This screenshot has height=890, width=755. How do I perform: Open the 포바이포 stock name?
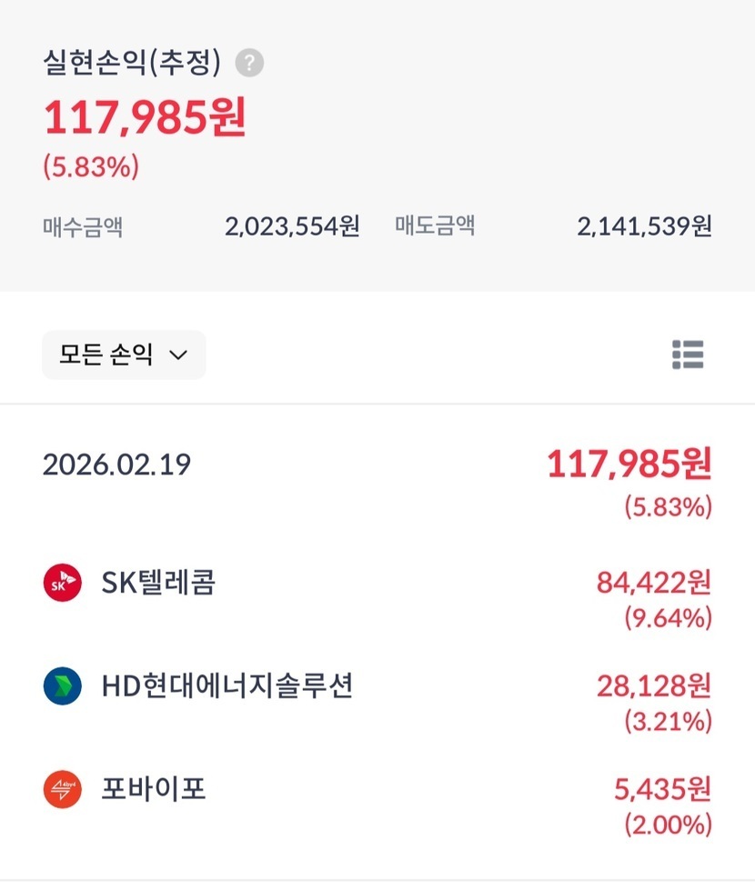coord(154,788)
